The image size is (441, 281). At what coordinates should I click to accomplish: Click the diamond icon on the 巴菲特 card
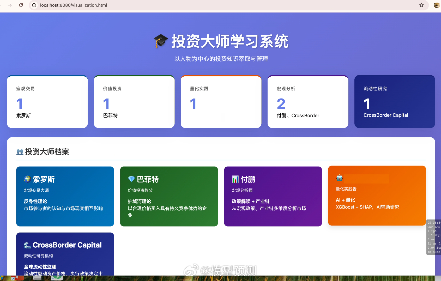[131, 179]
